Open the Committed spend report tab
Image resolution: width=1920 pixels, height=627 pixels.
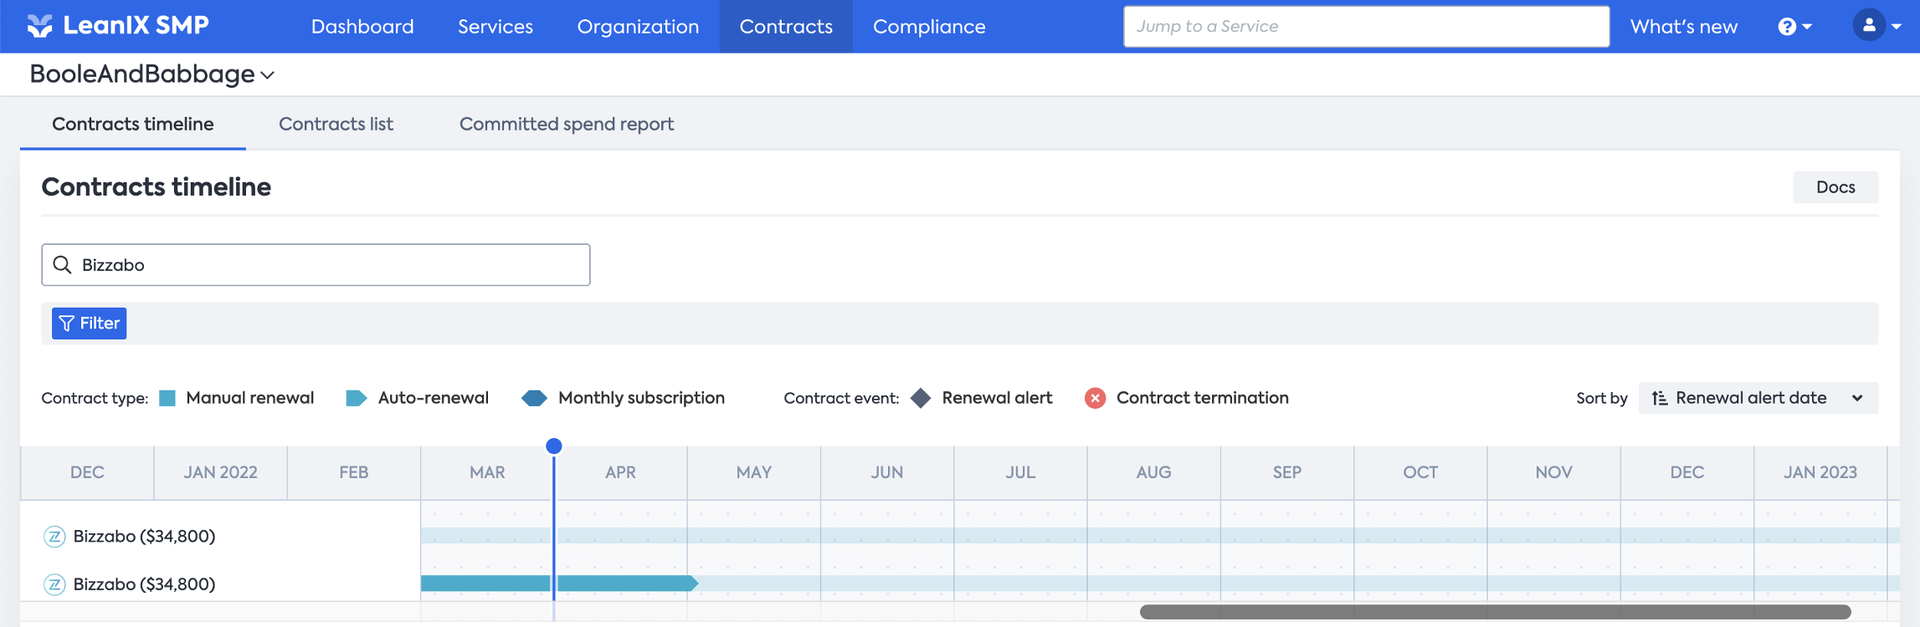pyautogui.click(x=567, y=124)
